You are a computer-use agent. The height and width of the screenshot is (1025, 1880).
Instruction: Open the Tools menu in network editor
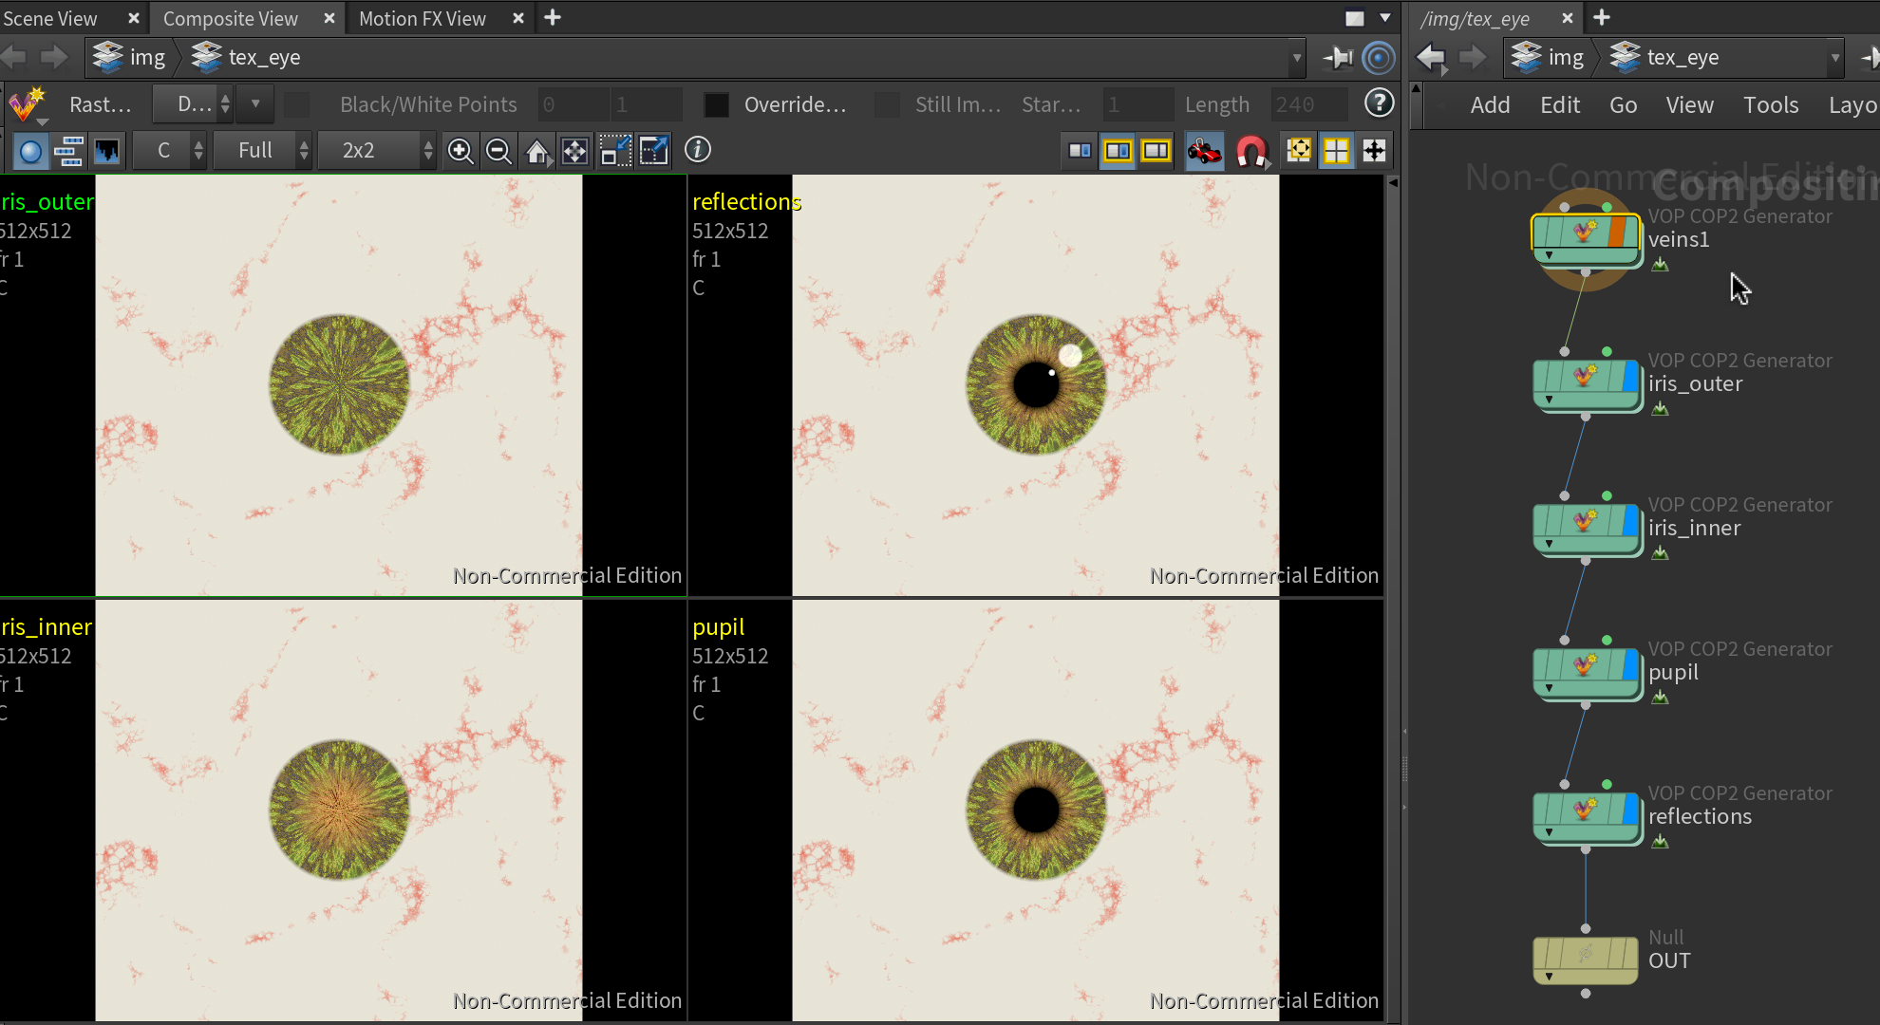point(1770,104)
